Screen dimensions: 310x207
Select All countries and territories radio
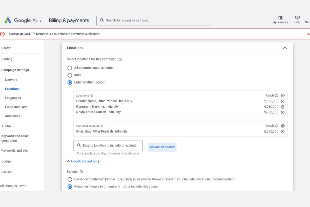tap(70, 68)
